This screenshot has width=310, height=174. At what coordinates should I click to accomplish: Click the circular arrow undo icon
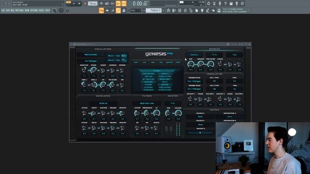209,3
